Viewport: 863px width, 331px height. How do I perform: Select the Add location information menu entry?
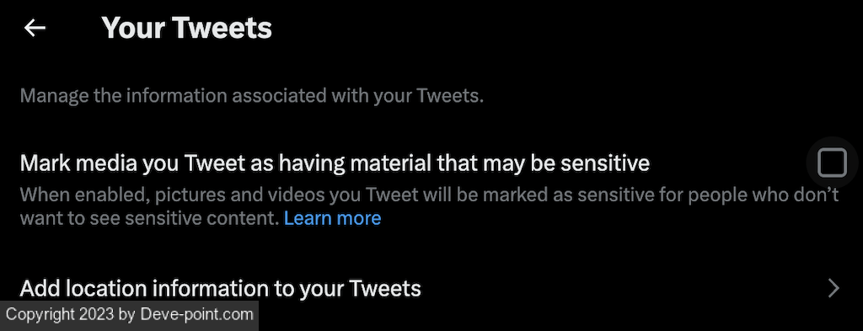pyautogui.click(x=431, y=288)
